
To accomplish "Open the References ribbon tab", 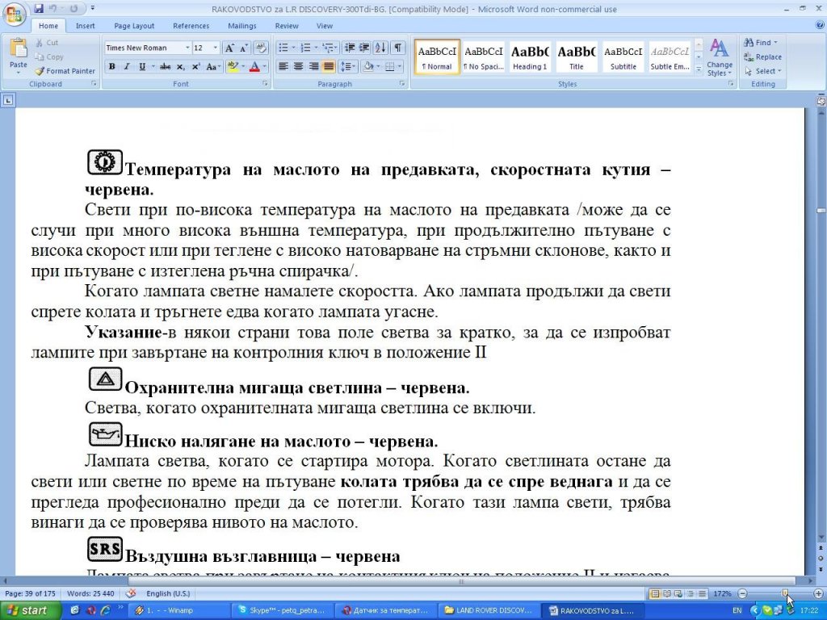I will coord(191,26).
